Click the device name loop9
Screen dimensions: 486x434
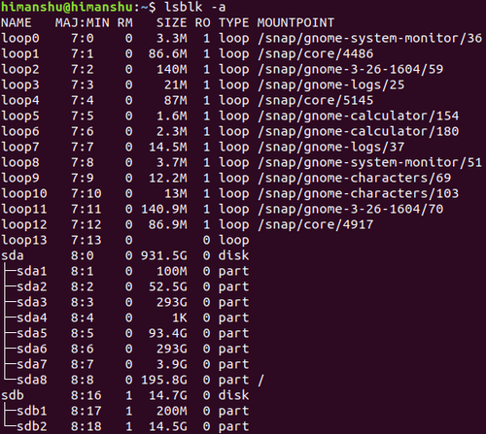pyautogui.click(x=20, y=178)
